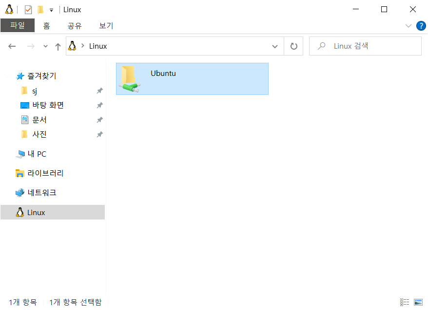Open the Customize Quick Access Toolbar dropdown
Screen dimensions: 428x310
click(51, 10)
